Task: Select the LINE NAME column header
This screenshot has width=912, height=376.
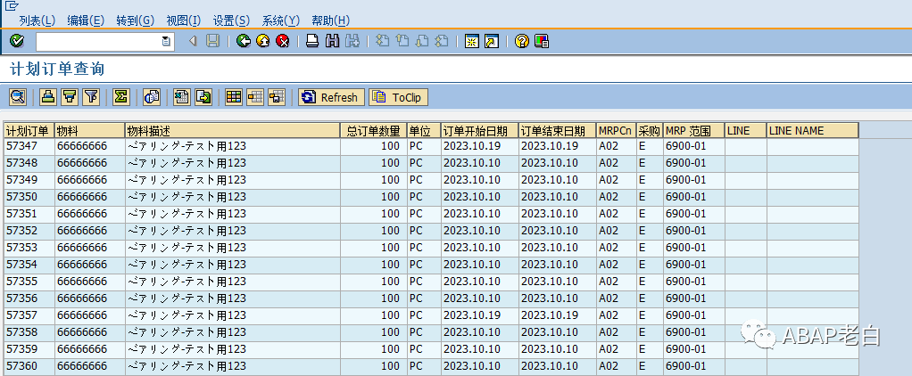Action: (813, 131)
